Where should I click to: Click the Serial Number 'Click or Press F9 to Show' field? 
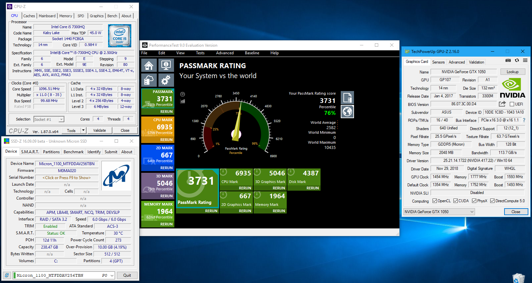click(67, 178)
